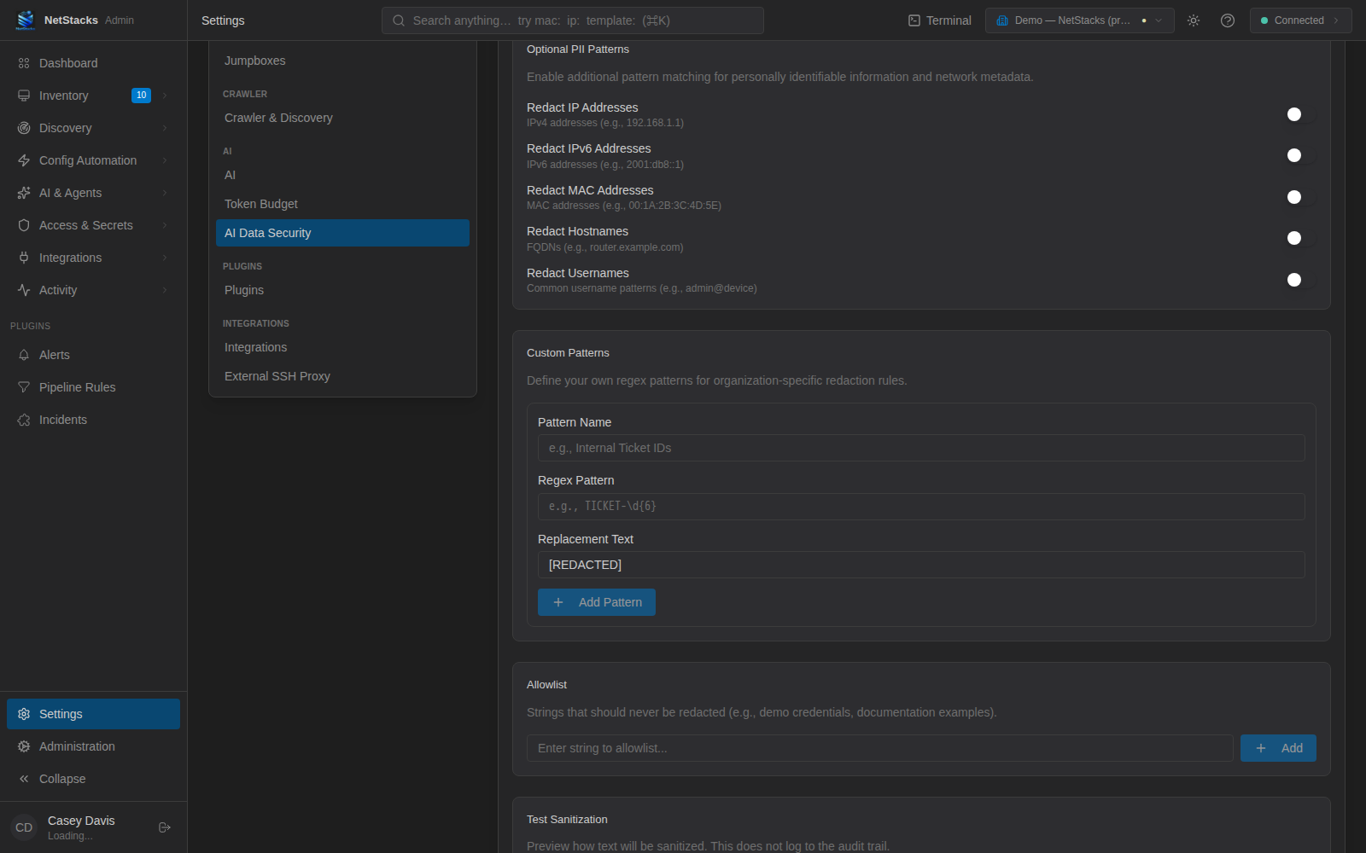Open the Connected status dropdown
The image size is (1366, 853).
[1300, 20]
